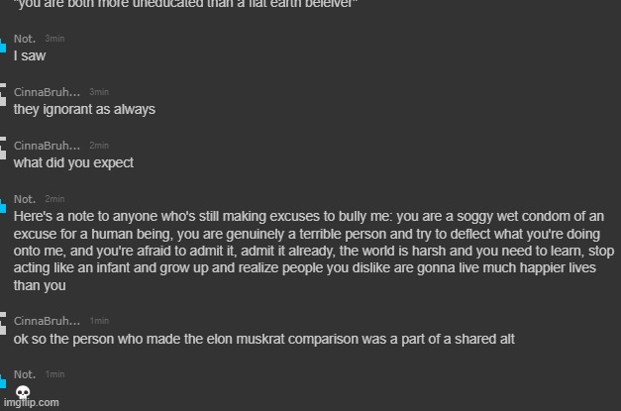The width and height of the screenshot is (621, 411).
Task: Click the 3min timestamp next to Not.
Action: click(x=54, y=39)
